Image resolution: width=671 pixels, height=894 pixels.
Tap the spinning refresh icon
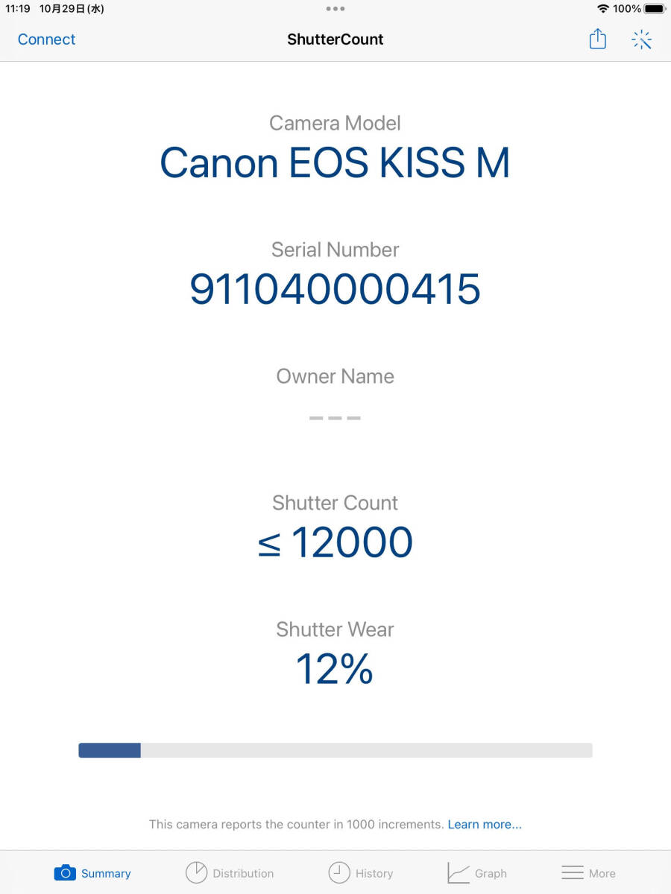(x=641, y=39)
